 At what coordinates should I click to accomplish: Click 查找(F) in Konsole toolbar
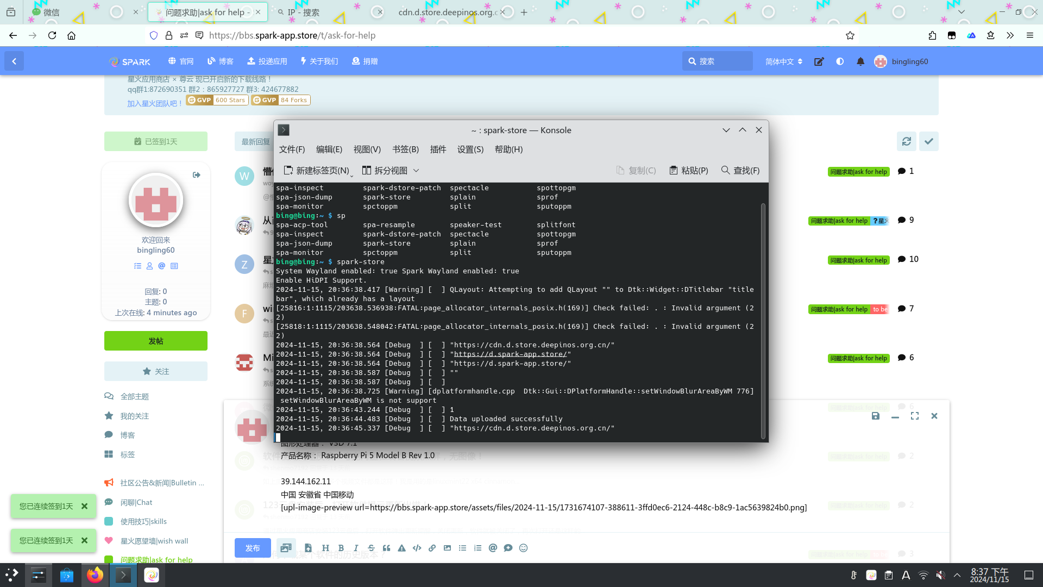click(x=740, y=171)
